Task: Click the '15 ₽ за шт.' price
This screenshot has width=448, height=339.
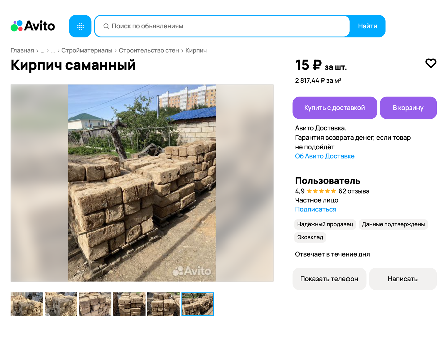Action: click(x=321, y=65)
